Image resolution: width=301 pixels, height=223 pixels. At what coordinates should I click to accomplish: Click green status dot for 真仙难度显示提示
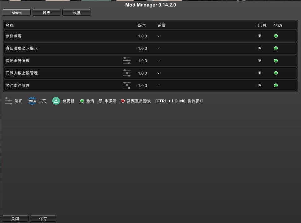(276, 48)
